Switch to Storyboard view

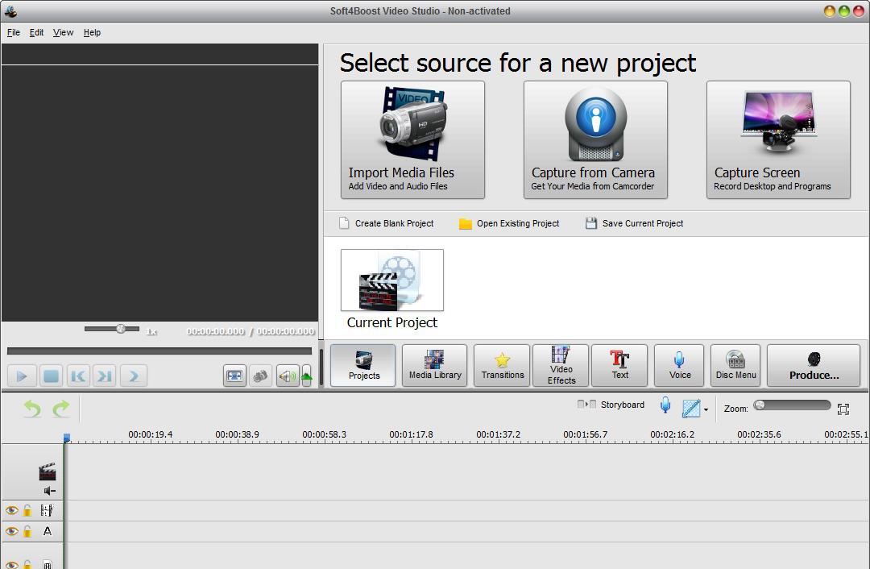[x=611, y=405]
